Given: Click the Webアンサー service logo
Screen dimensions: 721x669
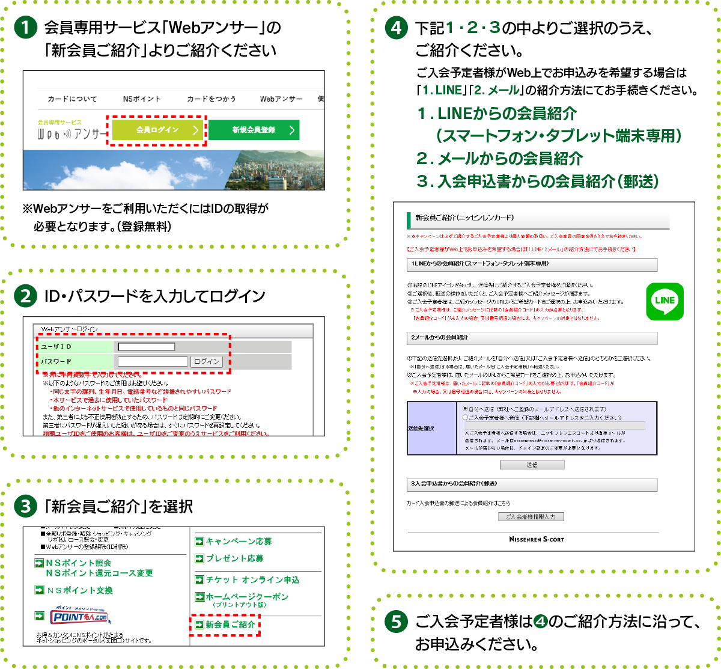Looking at the screenshot, I should [x=72, y=130].
